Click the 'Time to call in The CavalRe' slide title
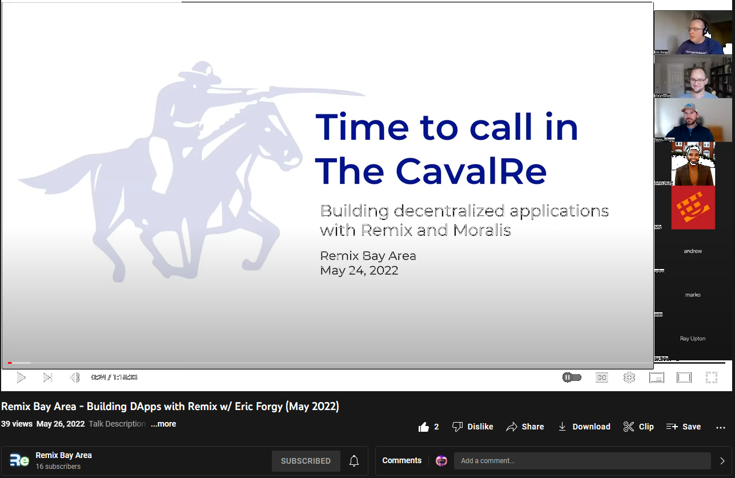This screenshot has width=735, height=478. [447, 148]
